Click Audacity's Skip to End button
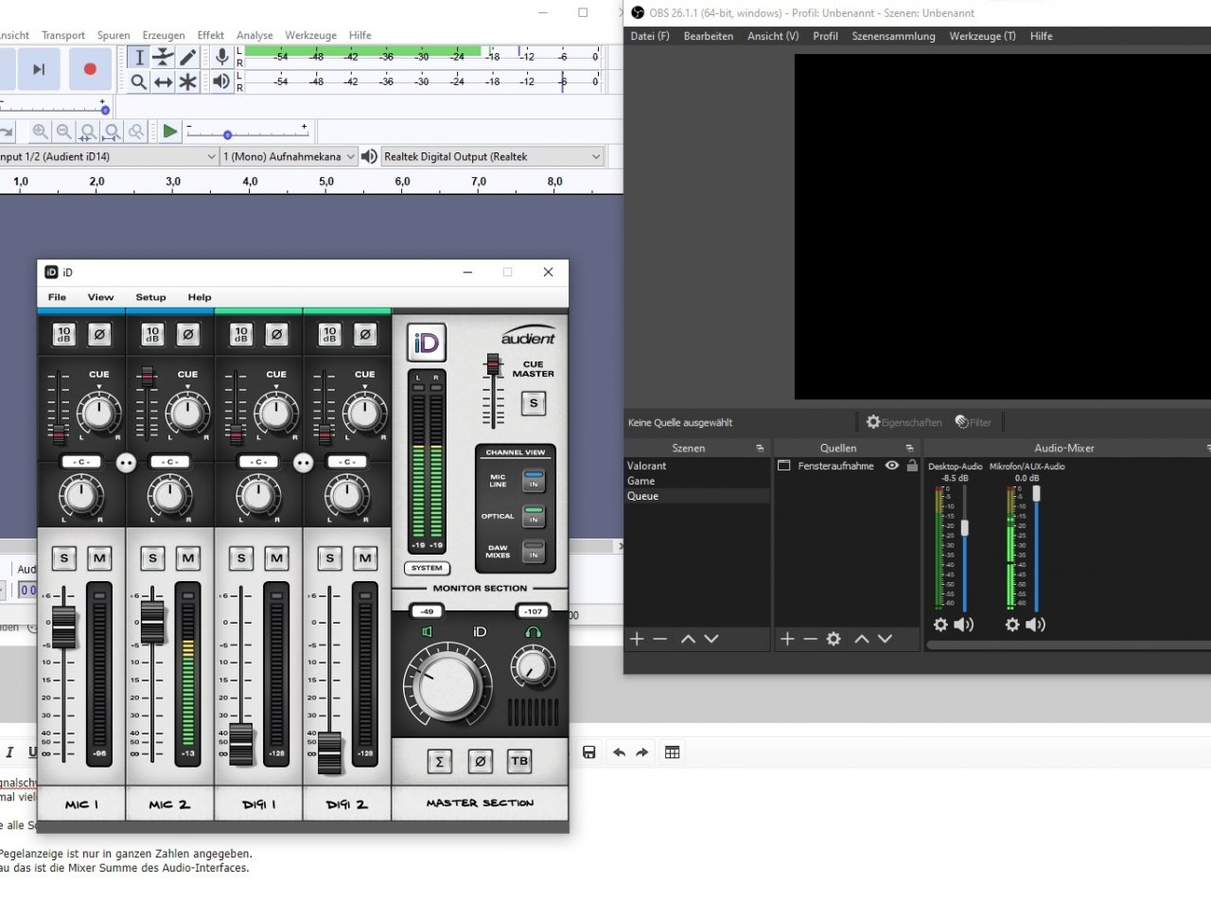Viewport: 1211px width, 901px height. (x=39, y=69)
